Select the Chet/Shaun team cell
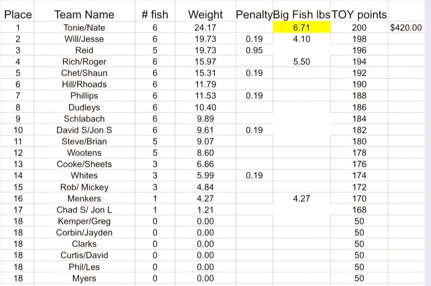Screen dimensions: 431x286 pos(84,73)
